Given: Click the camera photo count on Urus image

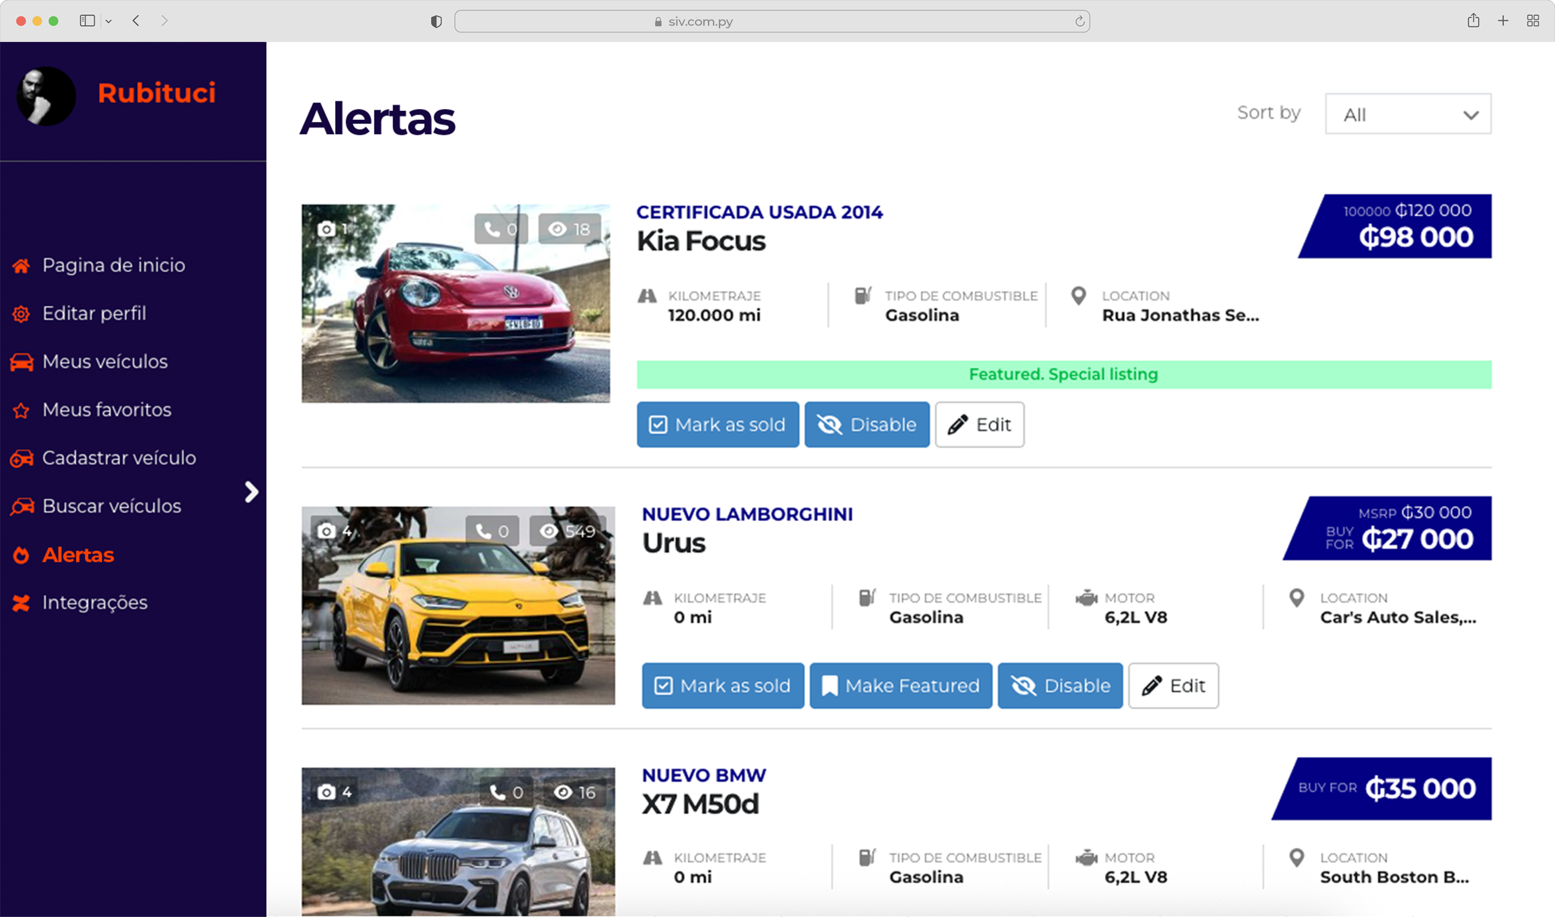Looking at the screenshot, I should pyautogui.click(x=334, y=531).
